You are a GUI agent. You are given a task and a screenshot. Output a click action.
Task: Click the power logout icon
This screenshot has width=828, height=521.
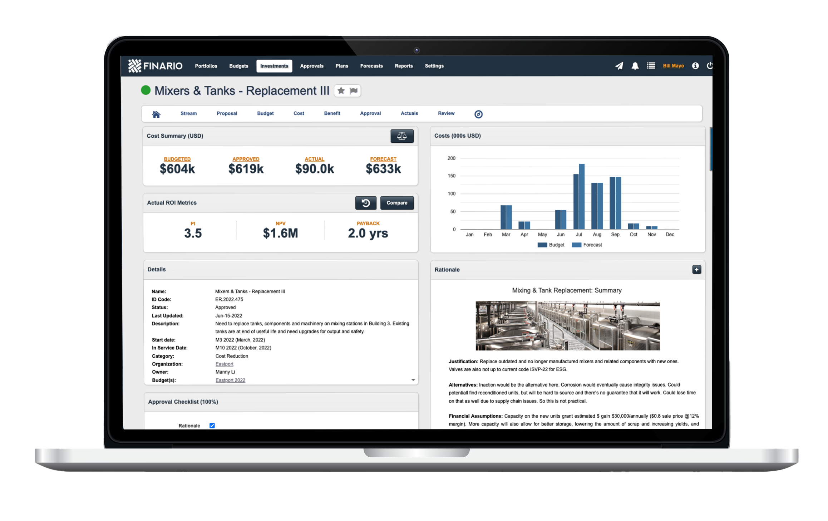point(709,66)
